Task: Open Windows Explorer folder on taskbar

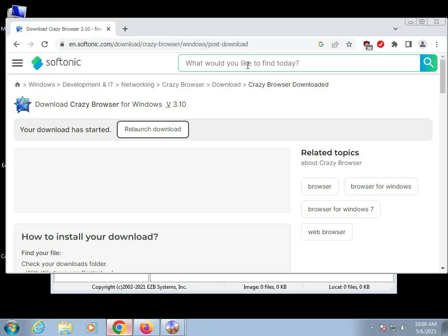Action: pyautogui.click(x=65, y=328)
